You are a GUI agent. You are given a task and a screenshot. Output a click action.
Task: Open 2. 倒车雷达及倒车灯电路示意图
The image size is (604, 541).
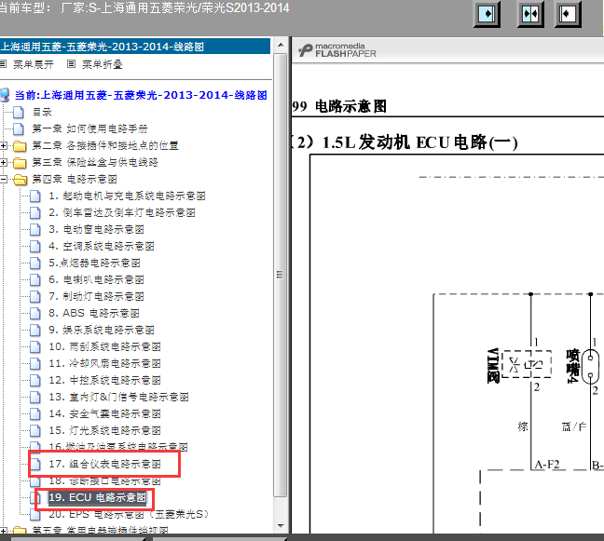pyautogui.click(x=122, y=212)
